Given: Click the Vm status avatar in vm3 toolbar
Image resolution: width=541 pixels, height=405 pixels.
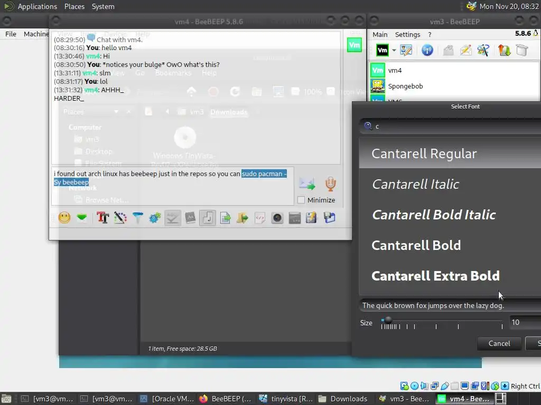Looking at the screenshot, I should [x=383, y=50].
